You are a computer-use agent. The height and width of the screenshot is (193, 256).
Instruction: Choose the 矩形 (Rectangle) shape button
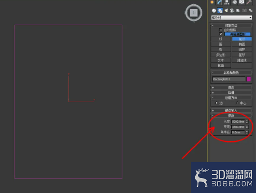pos(242,39)
